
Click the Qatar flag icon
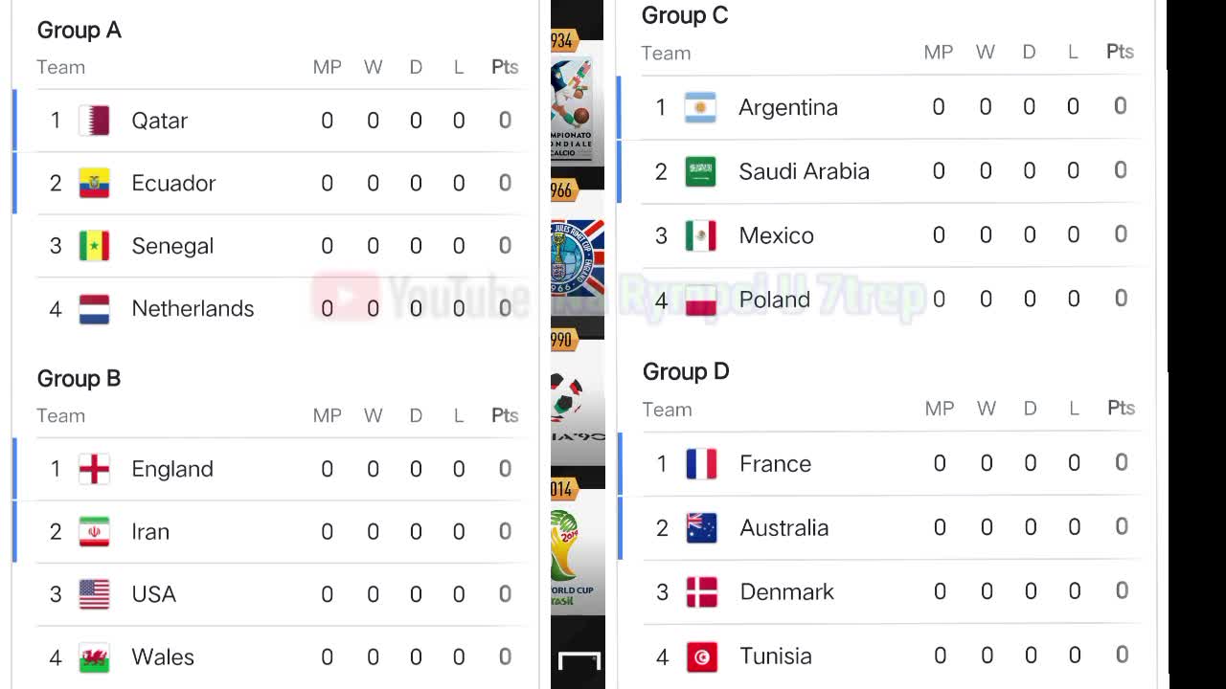(x=94, y=121)
